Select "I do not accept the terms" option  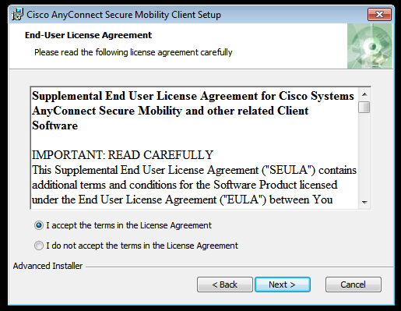(x=39, y=246)
